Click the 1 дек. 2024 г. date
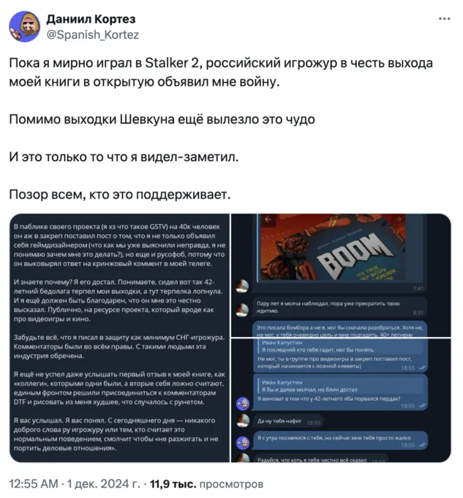 click(x=103, y=484)
